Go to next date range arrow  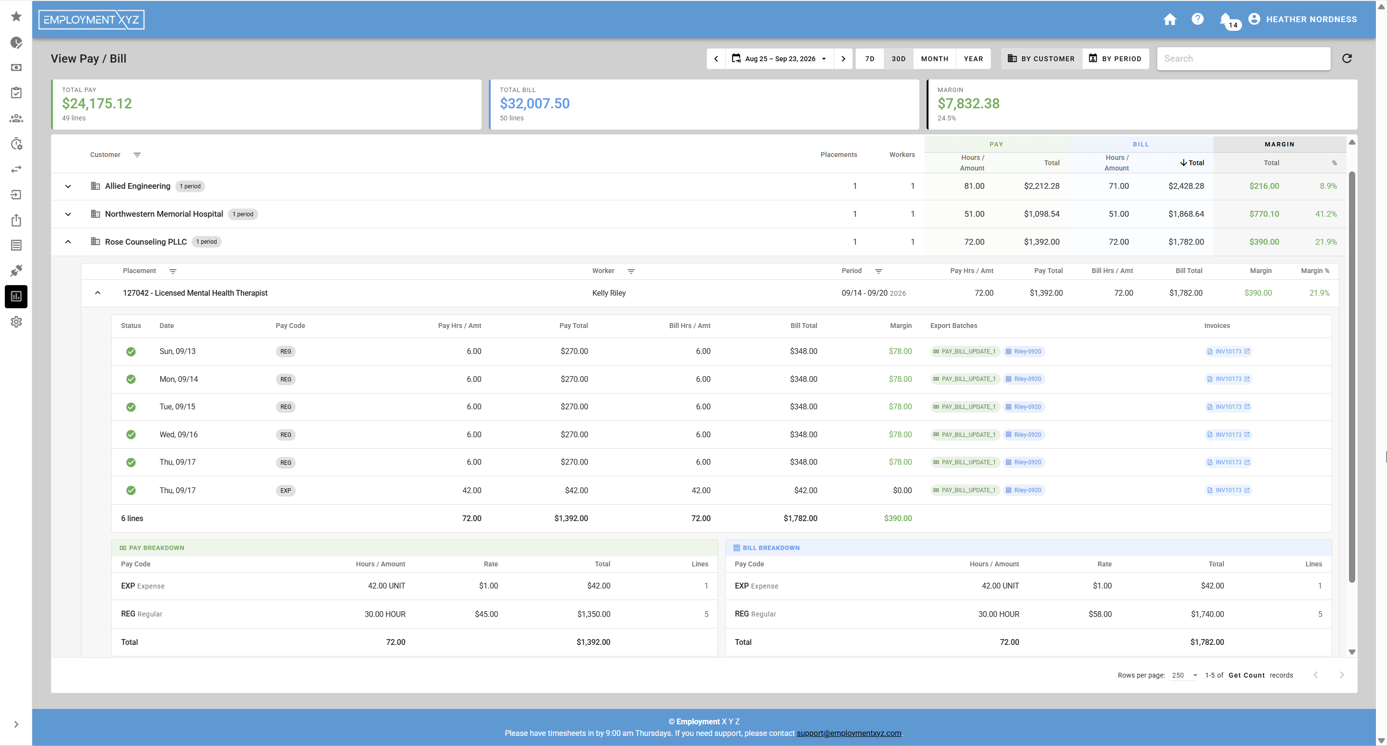pyautogui.click(x=843, y=59)
